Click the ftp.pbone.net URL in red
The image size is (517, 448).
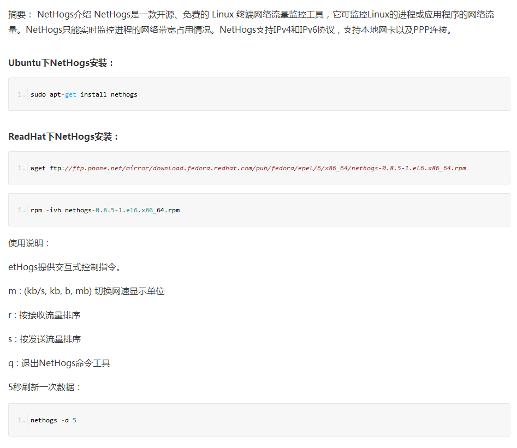click(265, 168)
